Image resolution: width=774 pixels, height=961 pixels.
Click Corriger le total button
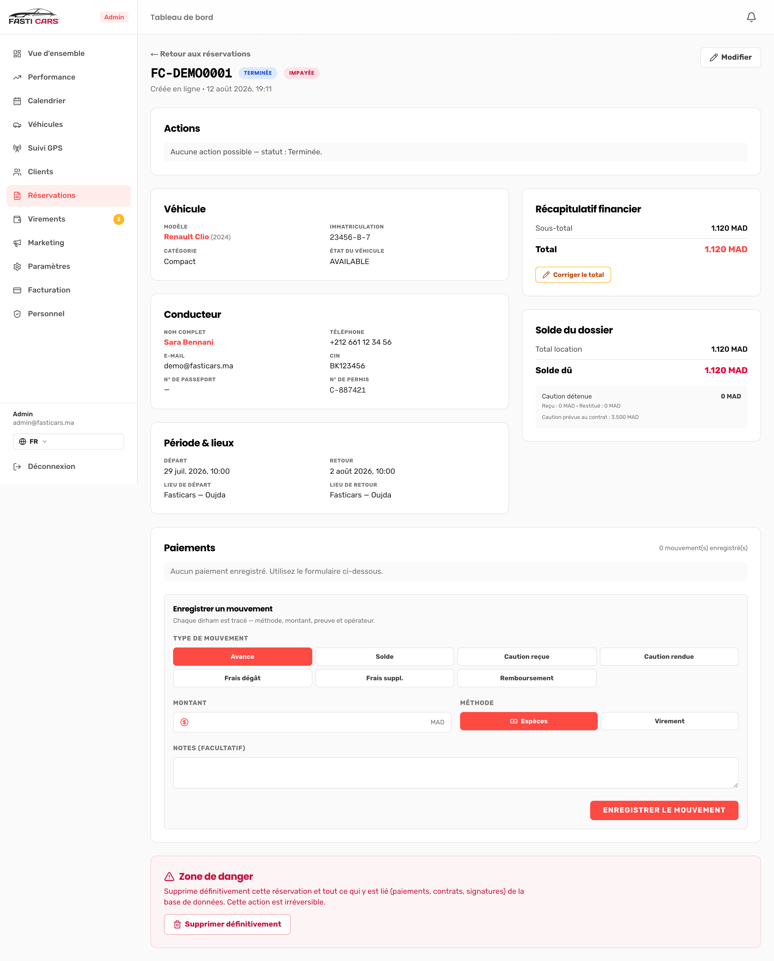point(573,275)
